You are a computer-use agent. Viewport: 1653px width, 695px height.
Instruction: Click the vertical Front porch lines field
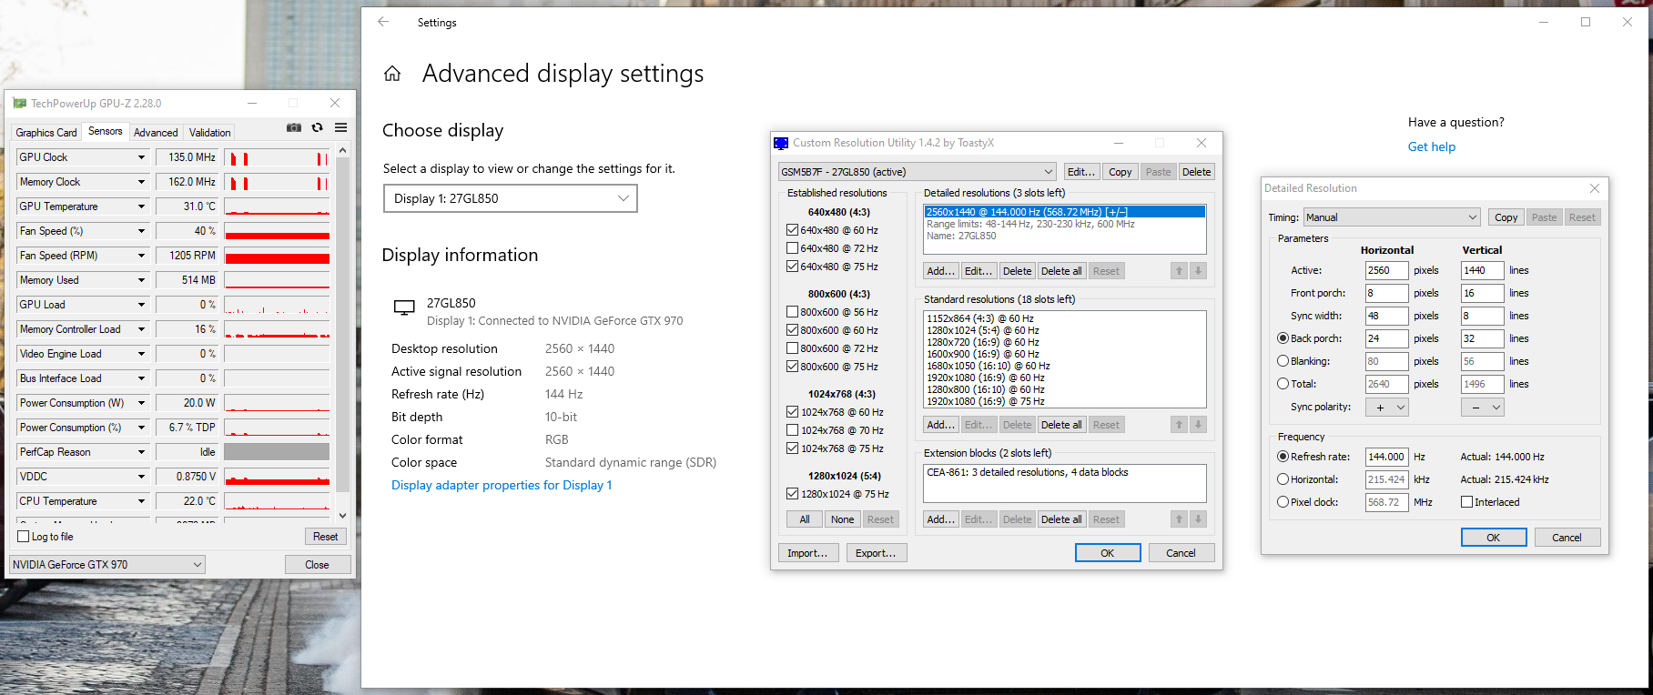tap(1482, 293)
